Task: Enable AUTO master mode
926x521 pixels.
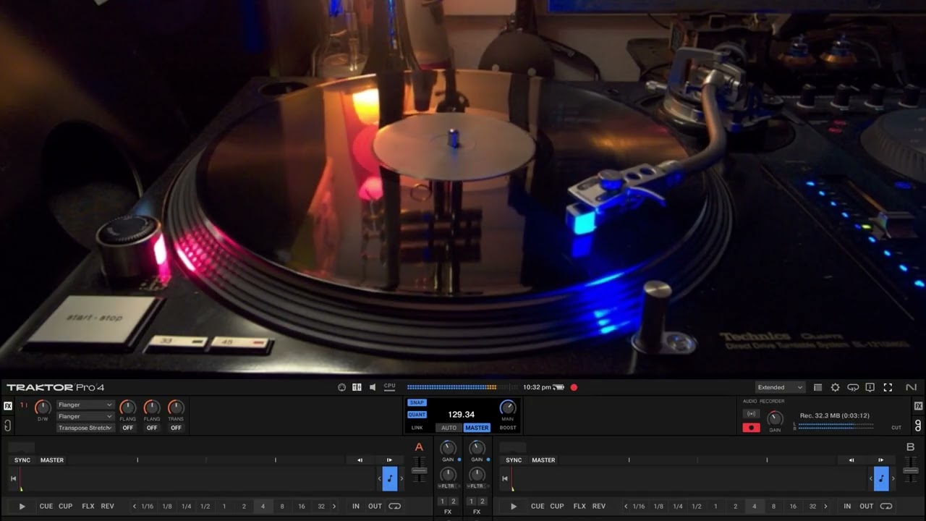Action: coord(449,428)
